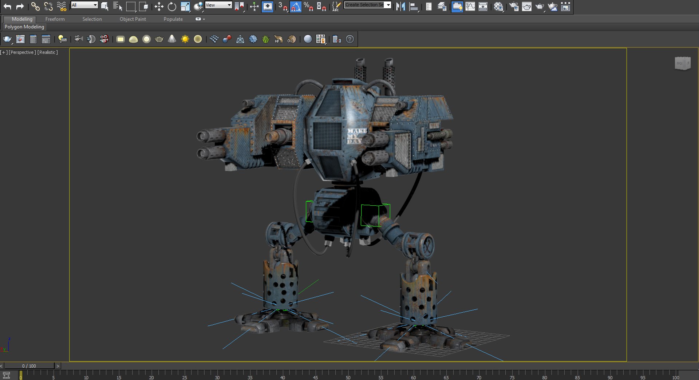Activate the Select and Scale tool
The height and width of the screenshot is (380, 699).
[185, 6]
